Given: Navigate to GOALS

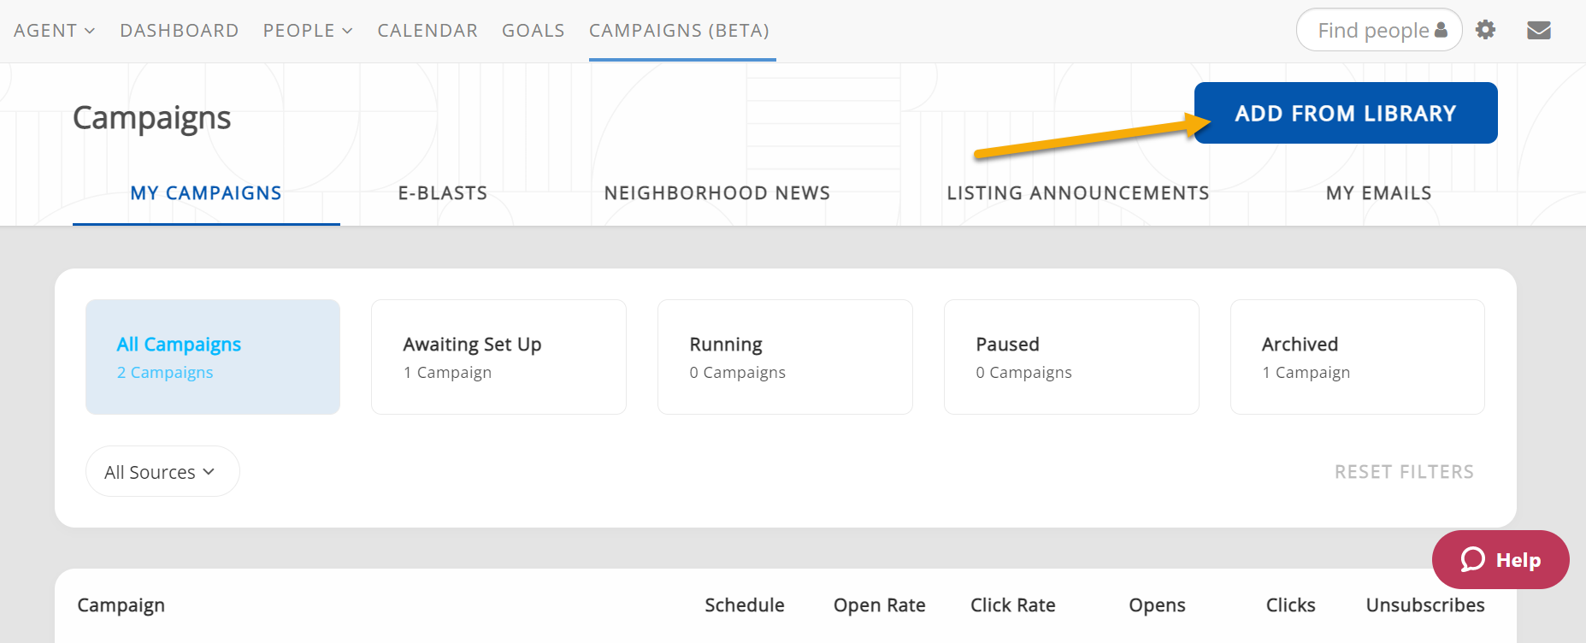Looking at the screenshot, I should click(x=533, y=31).
